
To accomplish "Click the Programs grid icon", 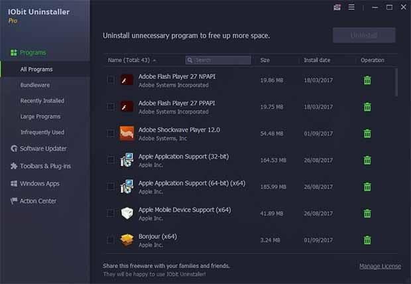I will [14, 53].
